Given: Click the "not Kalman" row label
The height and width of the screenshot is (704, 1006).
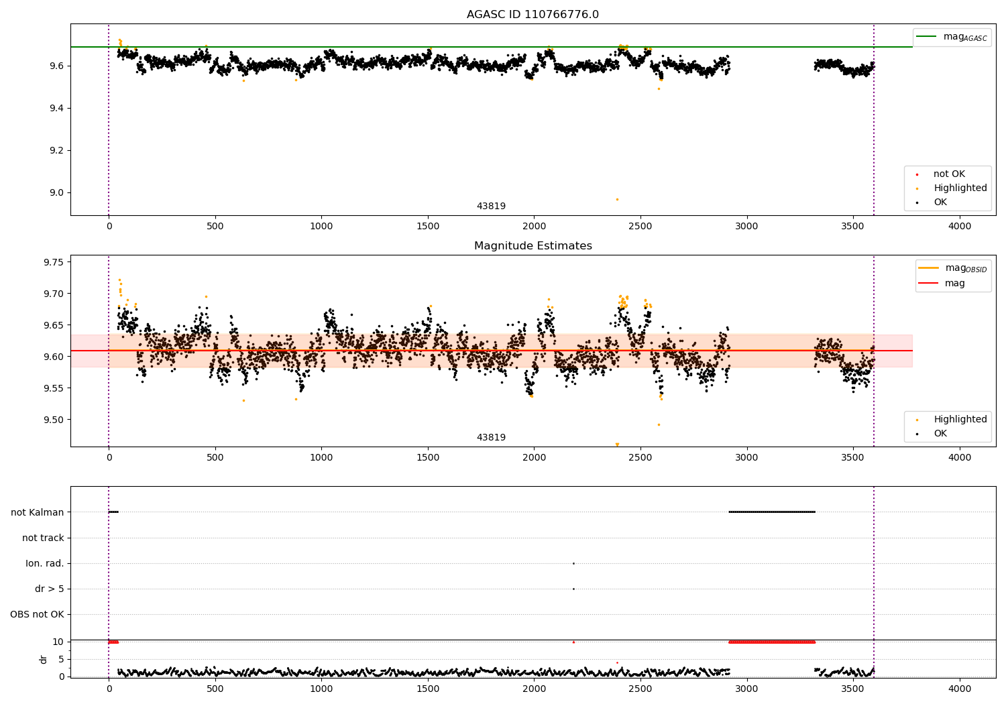Looking at the screenshot, I should [38, 513].
